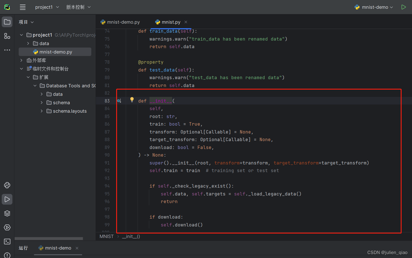The image size is (412, 258).
Task: Open the Services tool window icon
Action: (7, 227)
